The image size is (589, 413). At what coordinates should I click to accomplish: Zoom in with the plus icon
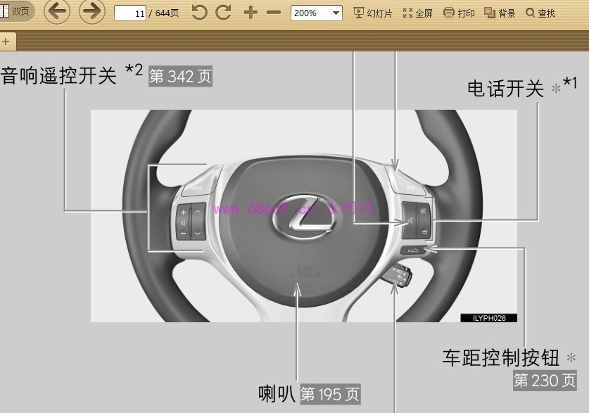coord(251,13)
